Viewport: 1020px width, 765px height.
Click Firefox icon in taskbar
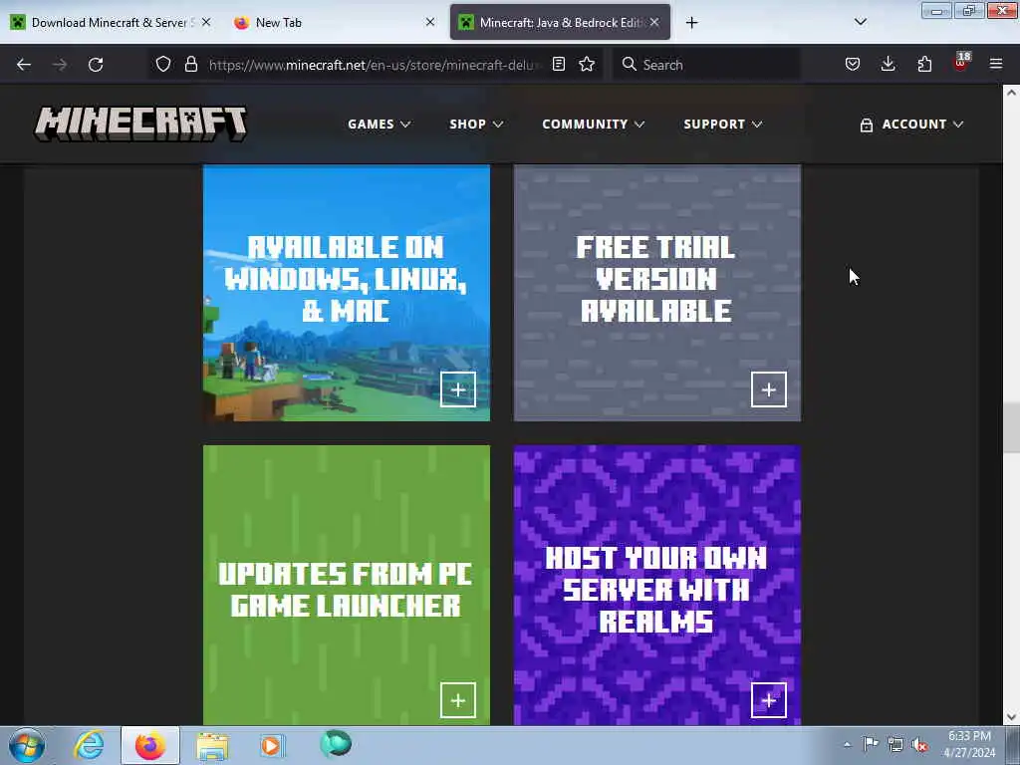[150, 745]
